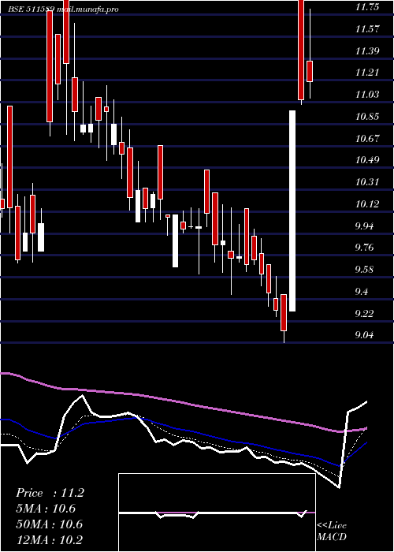Viewport: 394px width, 552px height.
Task: Click the tall white candlestick before the gap up
Action: click(292, 211)
